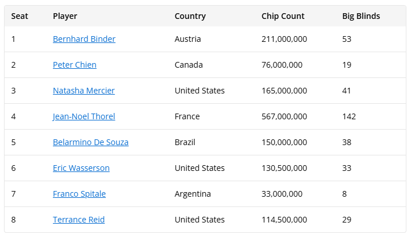This screenshot has height=238, width=411.
Task: Click the Player column header
Action: [x=65, y=16]
